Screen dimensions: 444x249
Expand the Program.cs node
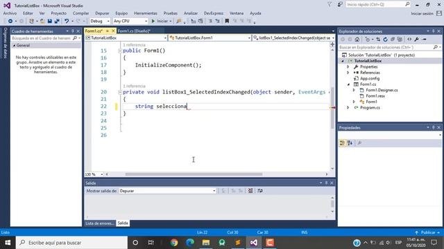point(348,108)
